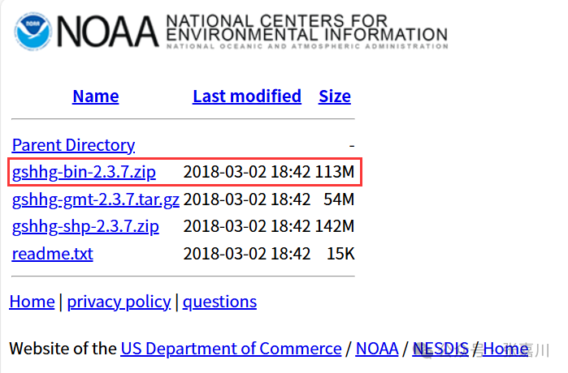Open the privacy policy page
Viewport: 568px width, 373px height.
(x=119, y=302)
